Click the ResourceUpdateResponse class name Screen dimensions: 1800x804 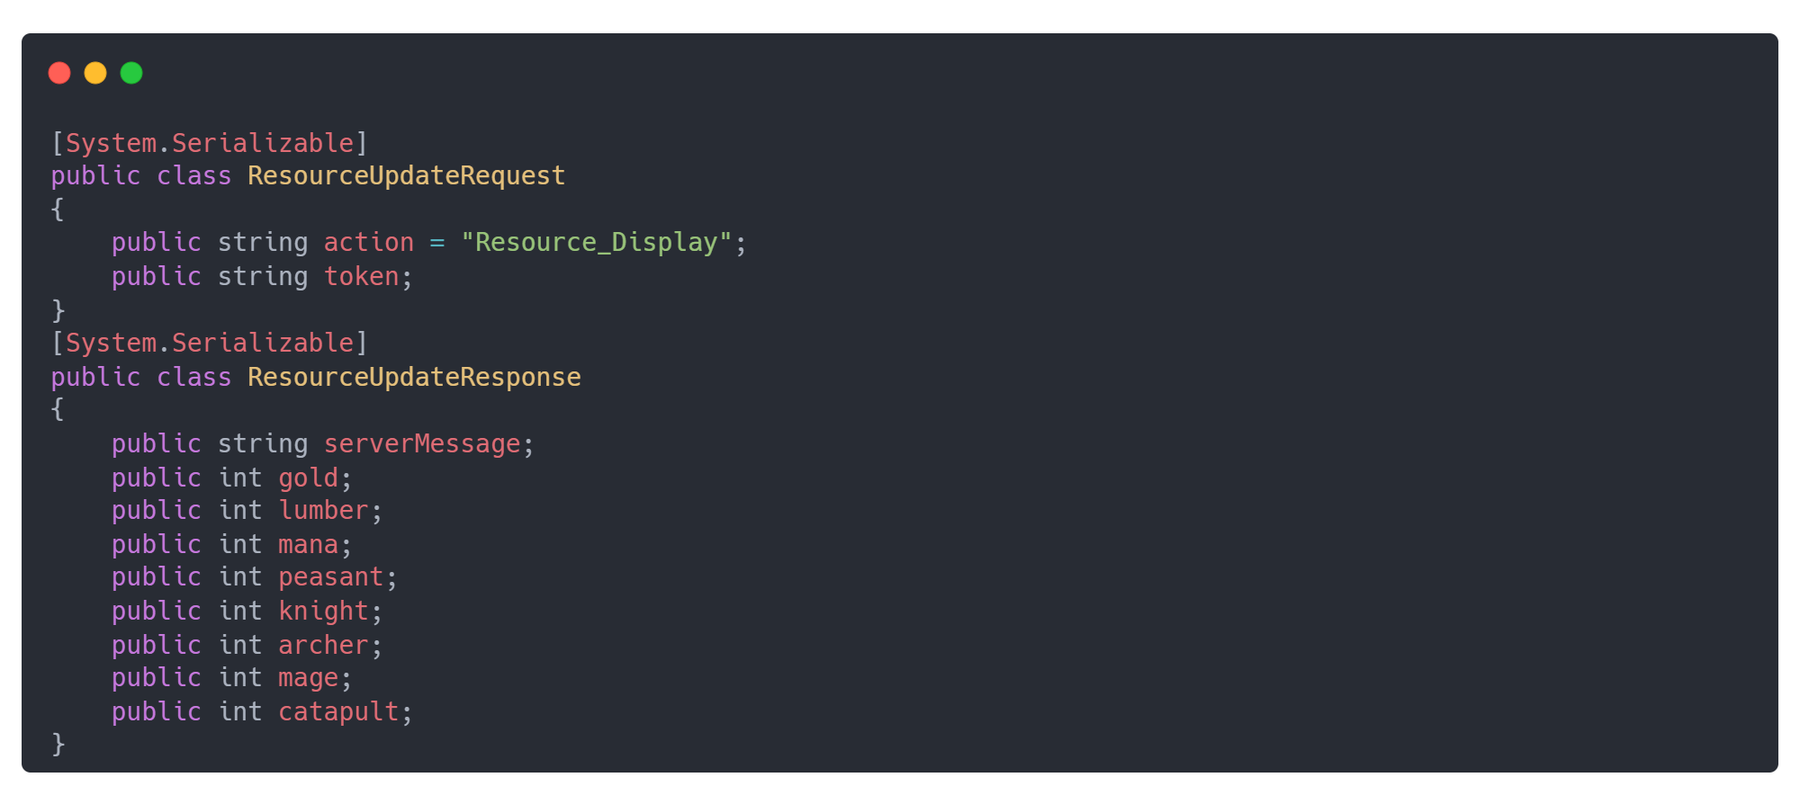tap(414, 377)
